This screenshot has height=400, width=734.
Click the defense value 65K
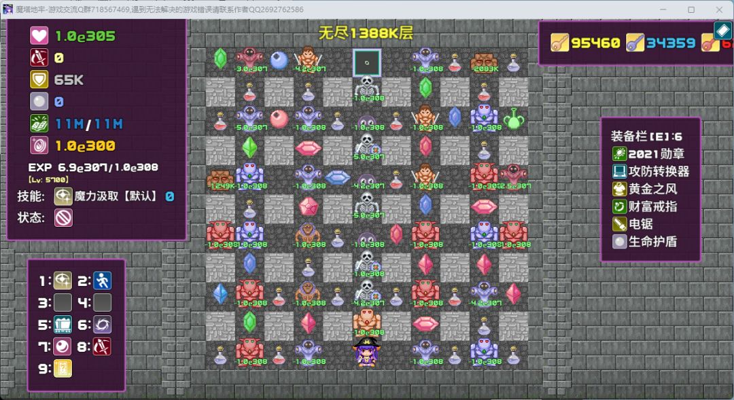(69, 80)
